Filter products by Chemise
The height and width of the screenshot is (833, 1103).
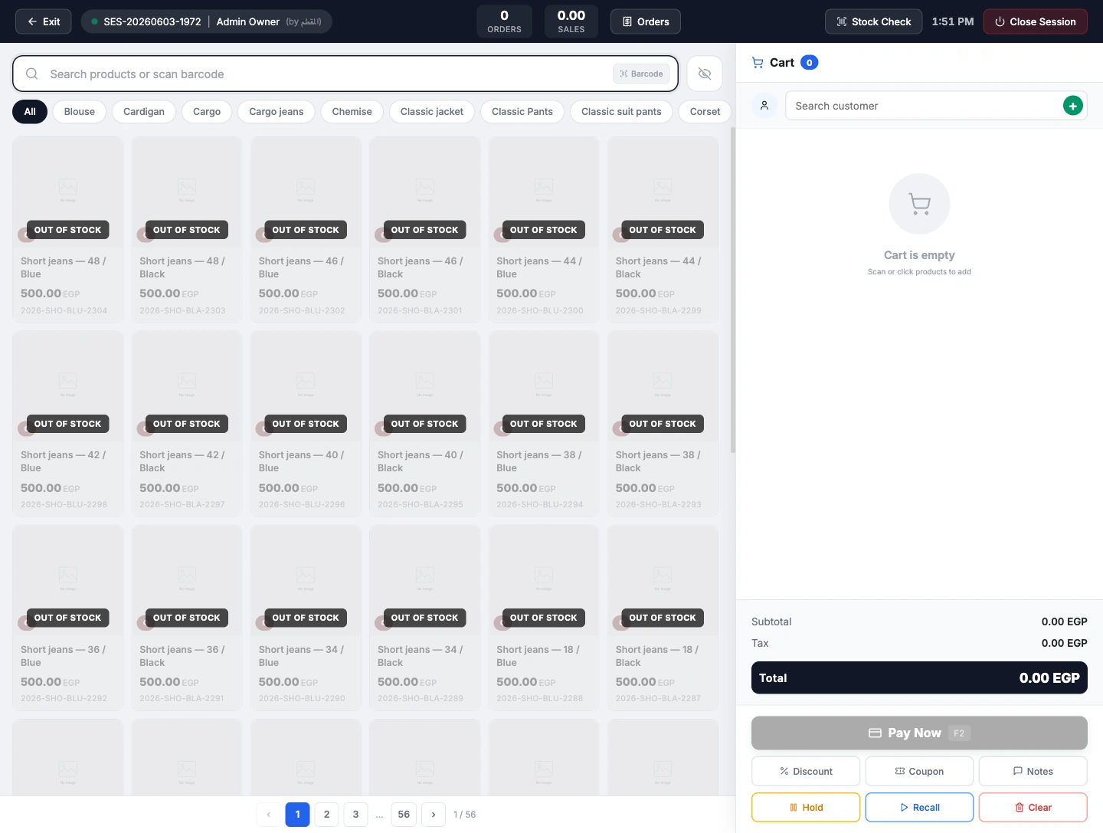click(x=352, y=111)
